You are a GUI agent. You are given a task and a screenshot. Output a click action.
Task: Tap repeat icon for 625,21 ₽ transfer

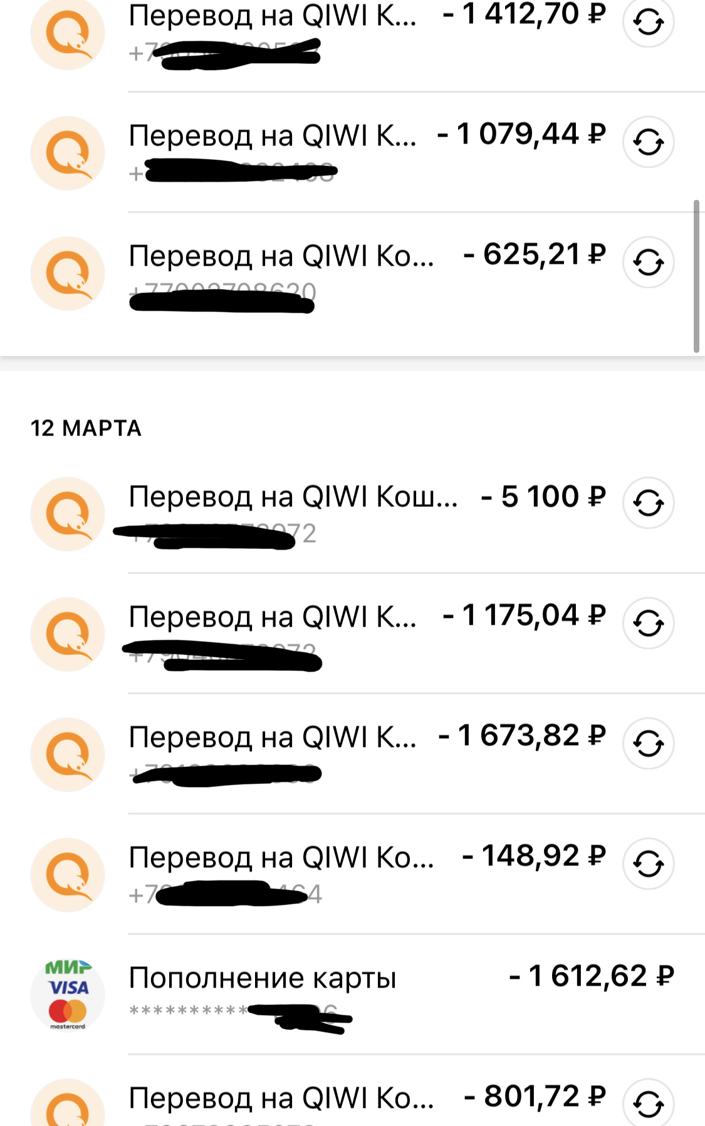click(648, 263)
